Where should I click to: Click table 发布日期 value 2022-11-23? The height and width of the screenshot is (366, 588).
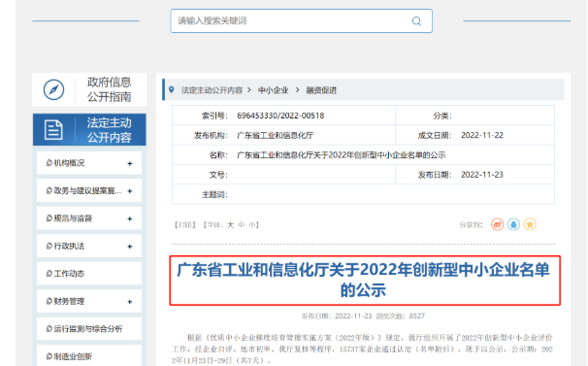pos(482,175)
